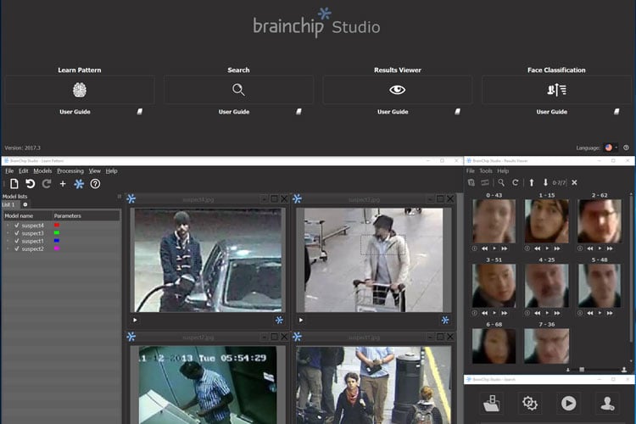This screenshot has height=424, width=636.
Task: Launch Search via the magnifier icon
Action: tap(238, 90)
